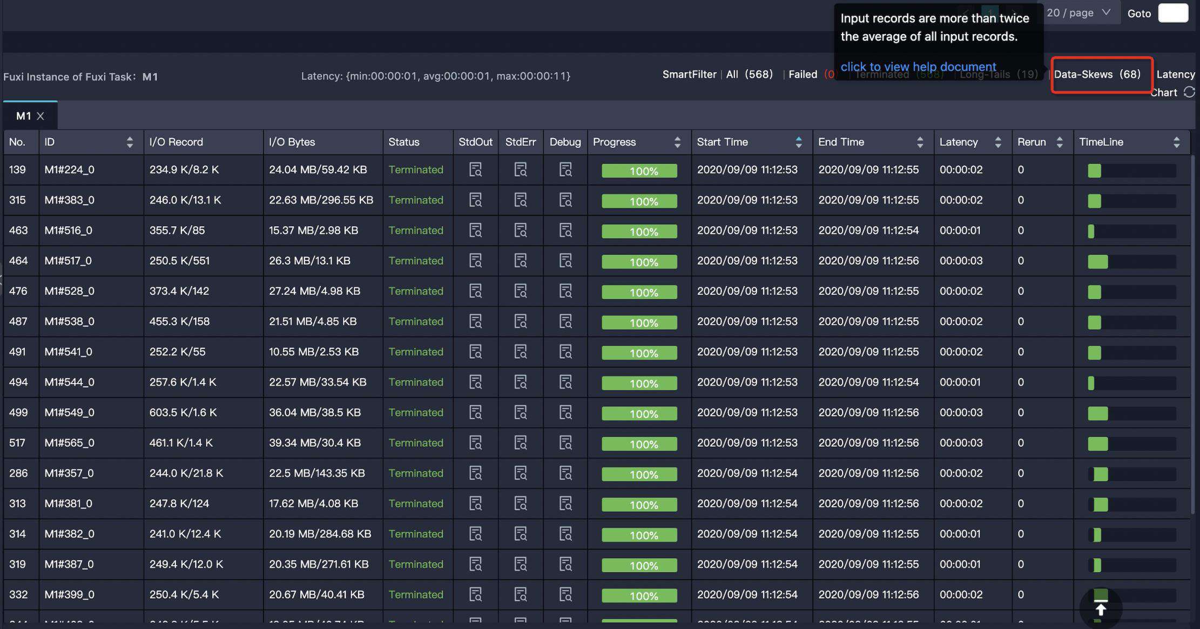Click the Debug icon for M1#528_0
Image resolution: width=1200 pixels, height=629 pixels.
tap(564, 291)
